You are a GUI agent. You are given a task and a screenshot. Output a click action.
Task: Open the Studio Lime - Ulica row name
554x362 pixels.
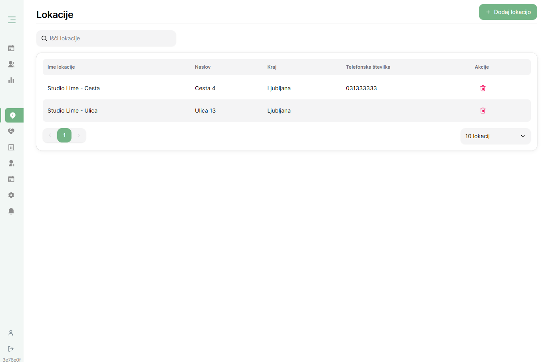72,111
